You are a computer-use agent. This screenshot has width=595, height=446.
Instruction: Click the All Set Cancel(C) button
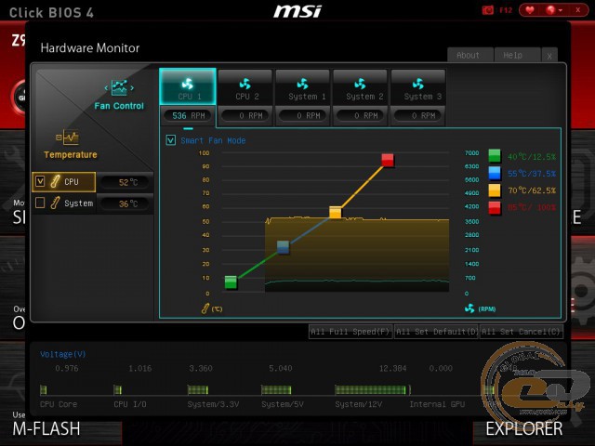point(522,332)
